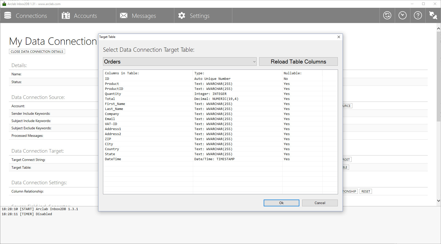Select the Email column row
Screen dimensions: 441x244
[x=220, y=119]
